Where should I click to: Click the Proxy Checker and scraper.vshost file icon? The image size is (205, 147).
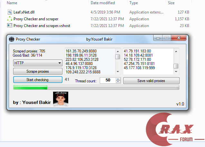coord(10,25)
